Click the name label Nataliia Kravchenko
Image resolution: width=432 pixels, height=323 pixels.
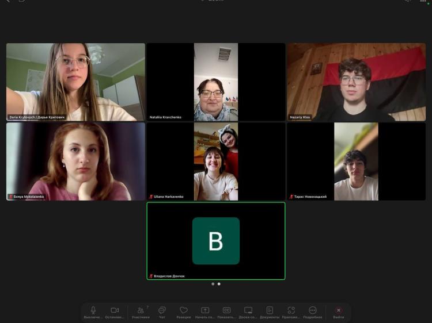(x=165, y=117)
